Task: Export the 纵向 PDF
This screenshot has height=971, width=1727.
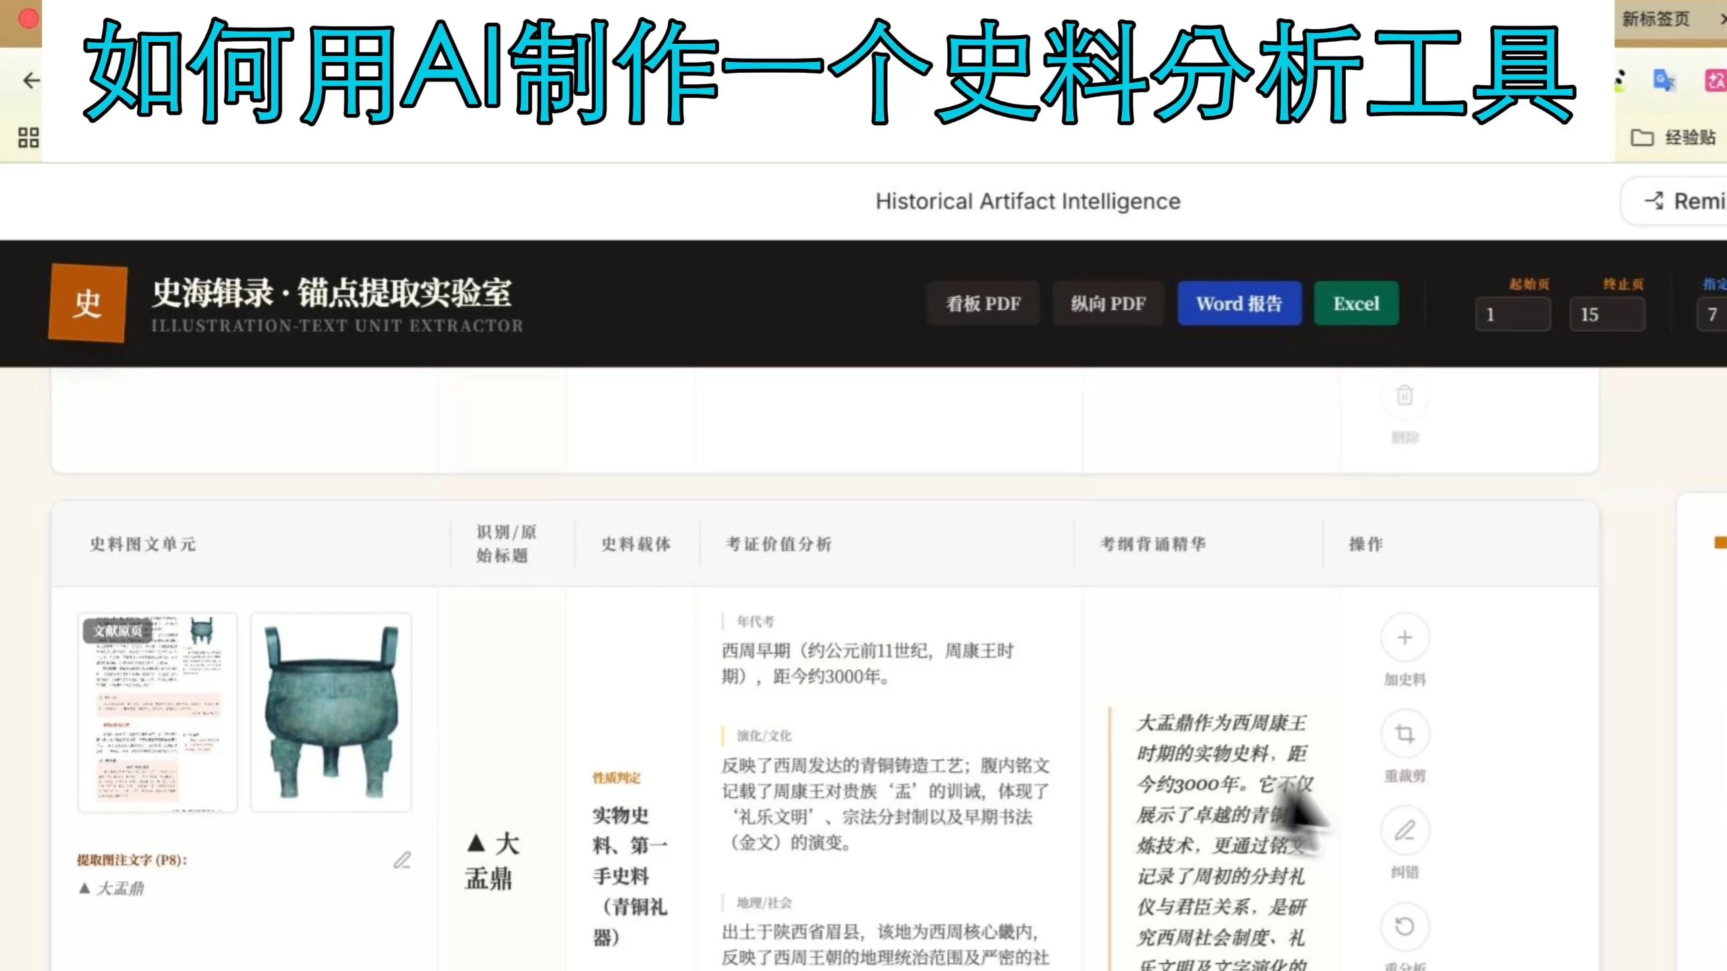Action: pyautogui.click(x=1108, y=304)
